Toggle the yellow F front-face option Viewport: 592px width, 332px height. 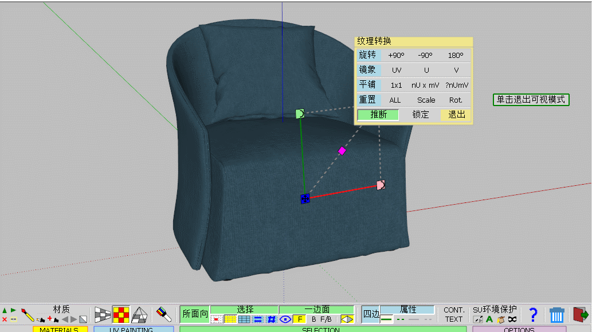(299, 319)
